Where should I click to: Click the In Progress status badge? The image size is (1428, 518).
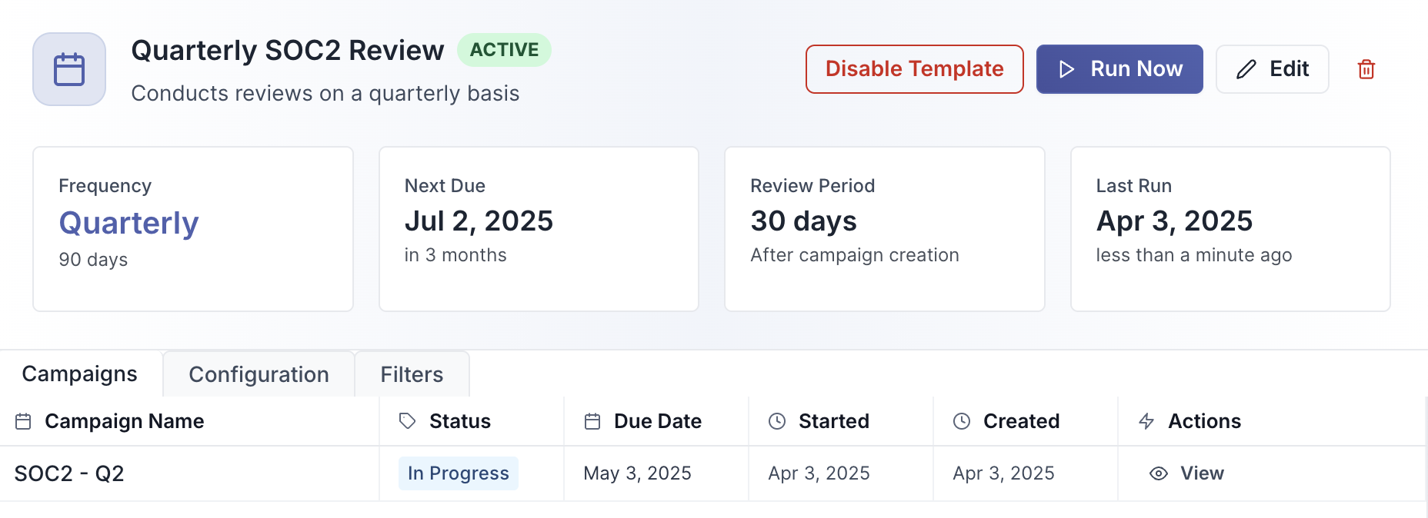(459, 473)
